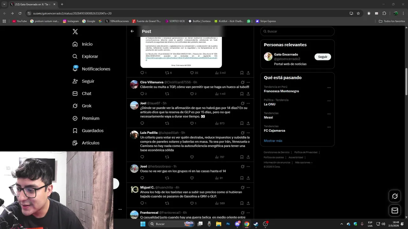Bookmark Ciro Villanueva's reply
408x229 pixels.
(x=242, y=94)
